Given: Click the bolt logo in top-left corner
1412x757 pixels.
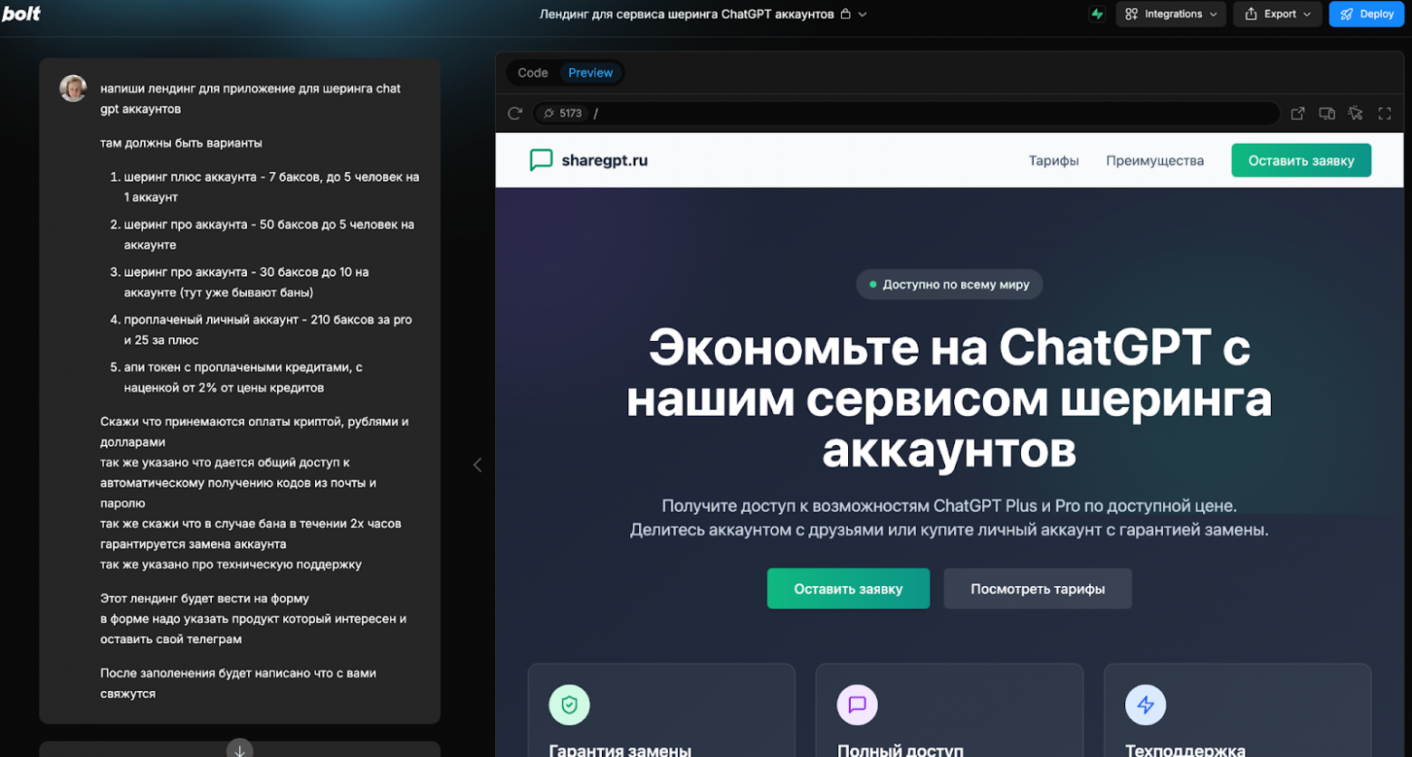Looking at the screenshot, I should (x=23, y=14).
